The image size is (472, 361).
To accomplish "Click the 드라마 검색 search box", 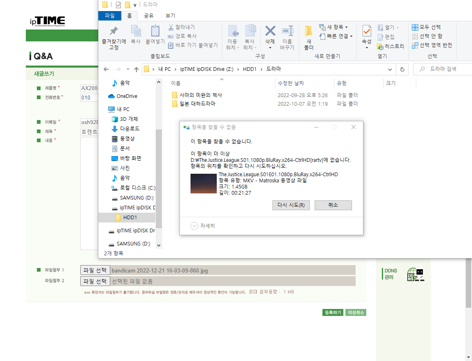I will (x=443, y=69).
